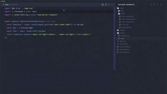Click renderToString(app) call
Screen dimensions: 167x94
coord(36,31)
